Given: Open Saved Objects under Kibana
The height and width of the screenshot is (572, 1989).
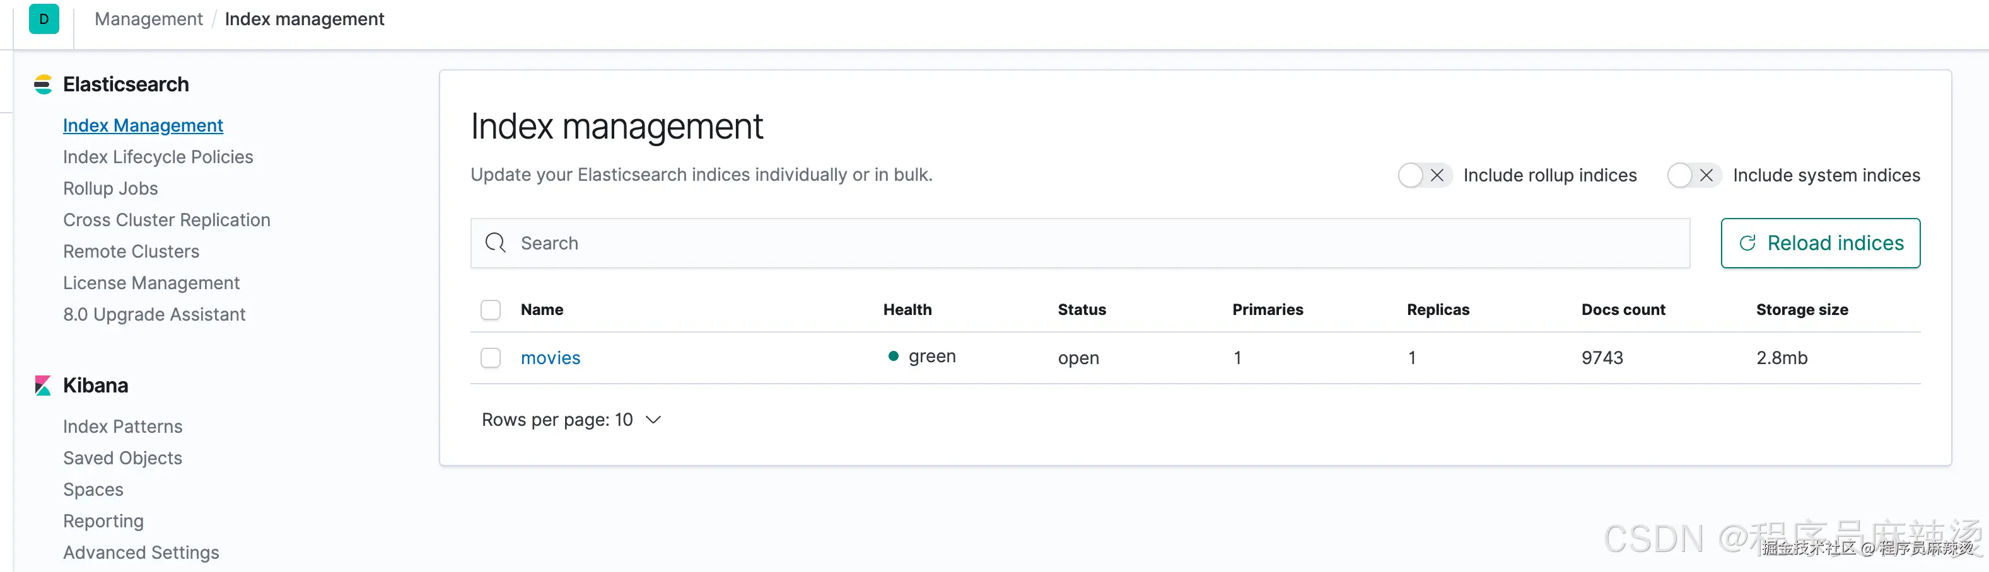Looking at the screenshot, I should [x=123, y=459].
